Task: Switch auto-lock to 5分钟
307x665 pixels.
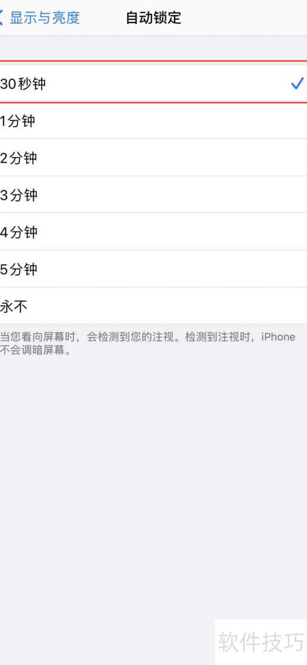Action: 153,269
